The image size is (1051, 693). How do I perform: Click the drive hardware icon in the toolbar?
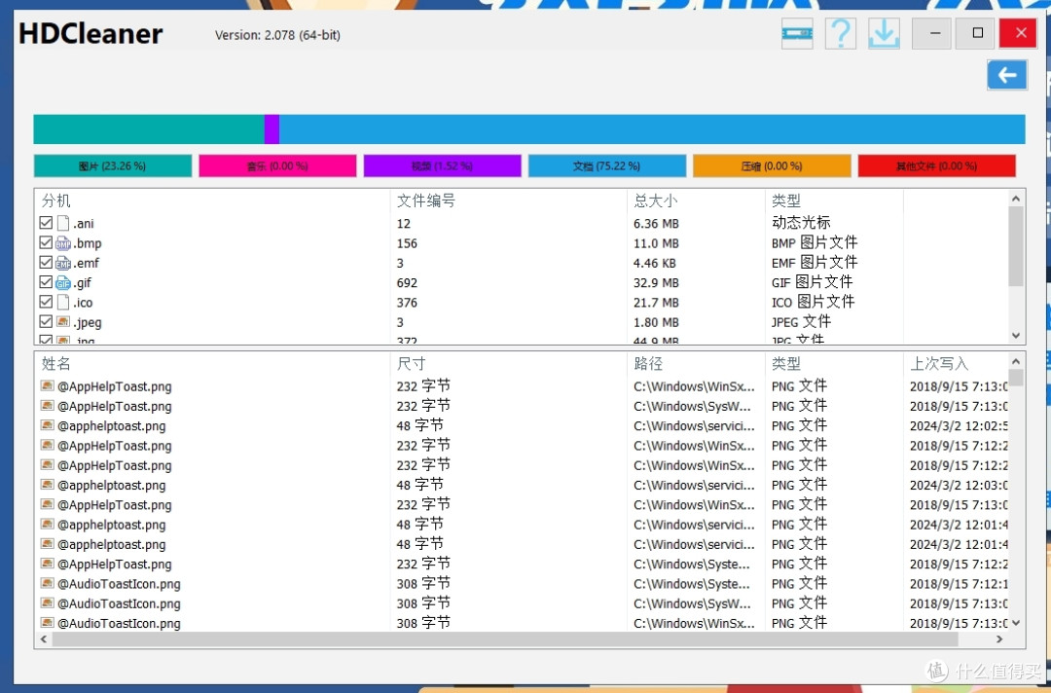click(797, 33)
